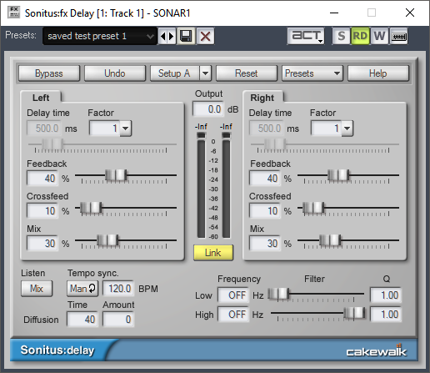Click the Right Crossfeed slider handle

click(x=313, y=208)
